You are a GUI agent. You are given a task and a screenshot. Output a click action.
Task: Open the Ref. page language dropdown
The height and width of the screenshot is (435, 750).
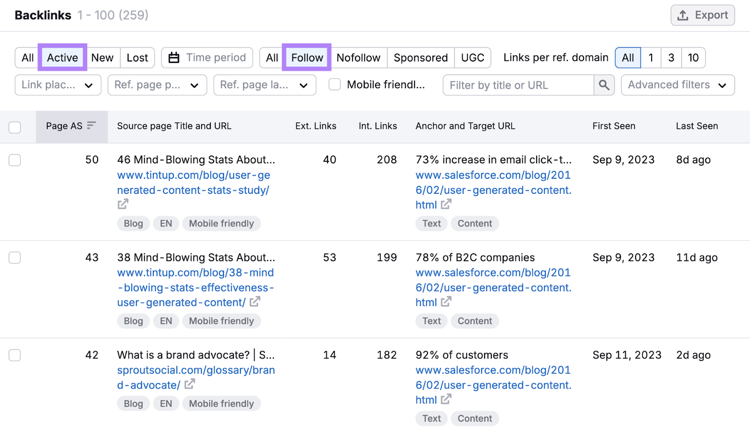pyautogui.click(x=264, y=85)
